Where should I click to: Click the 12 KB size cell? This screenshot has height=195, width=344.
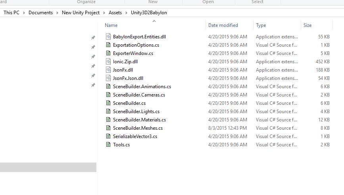324,120
